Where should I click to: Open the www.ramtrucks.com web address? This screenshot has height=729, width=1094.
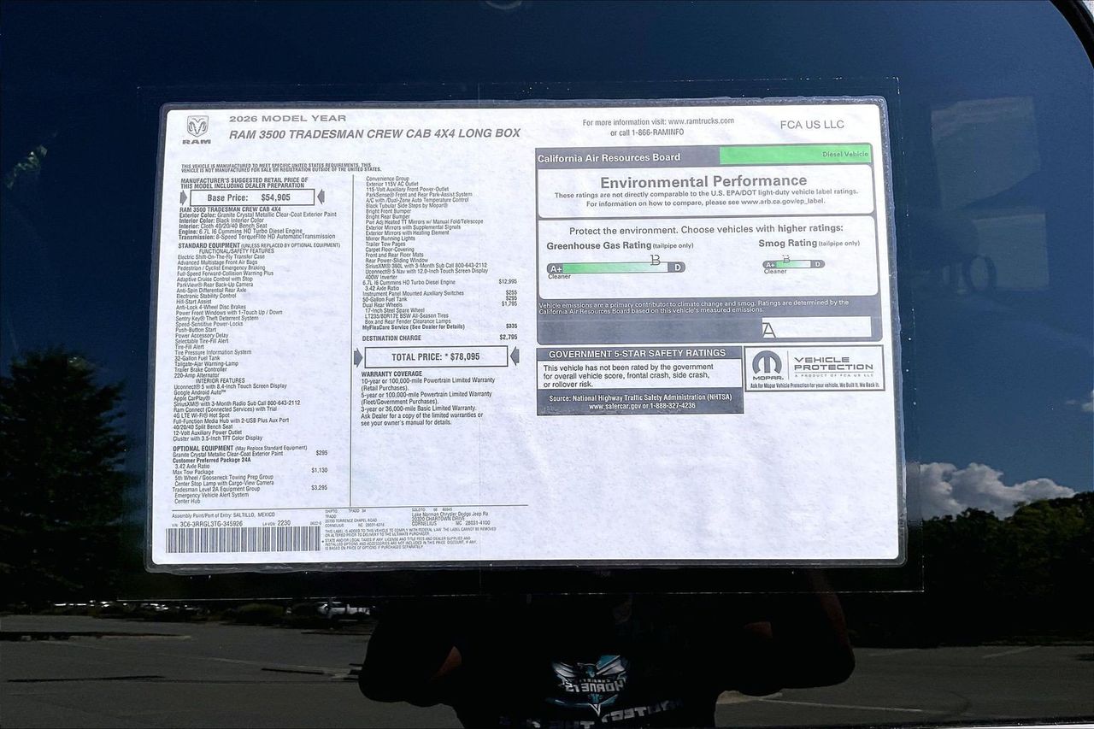[x=701, y=121]
